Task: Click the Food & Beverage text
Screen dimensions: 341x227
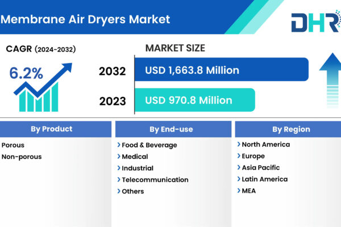Action: coord(149,145)
